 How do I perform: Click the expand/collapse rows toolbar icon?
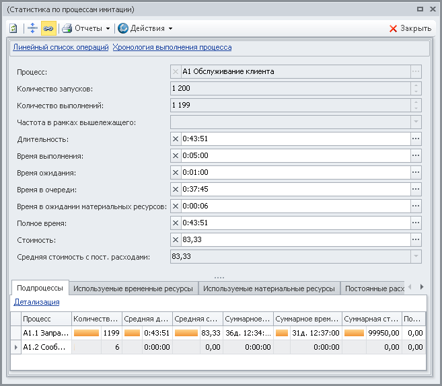pyautogui.click(x=33, y=28)
